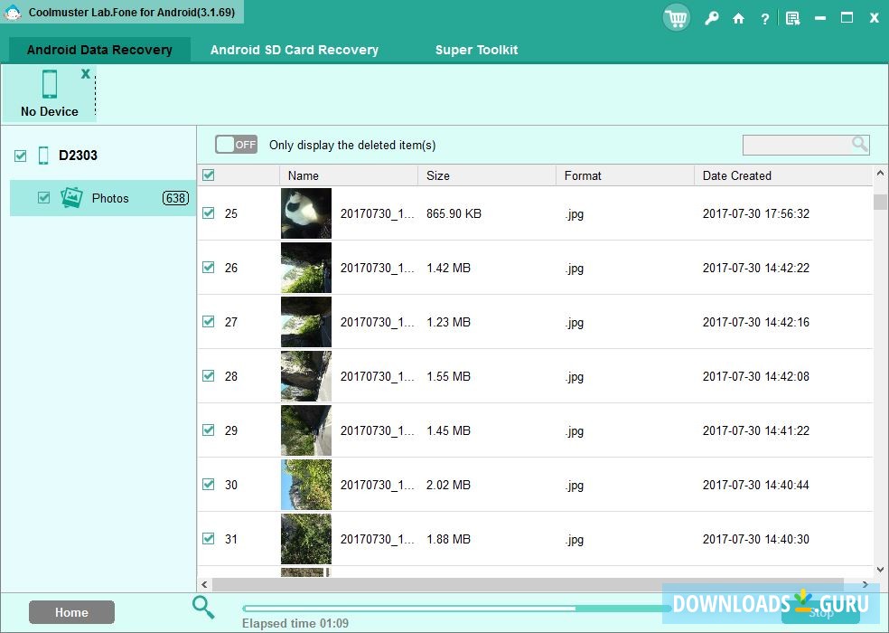Click the magnifier zoom icon near the progress bar

tap(202, 608)
